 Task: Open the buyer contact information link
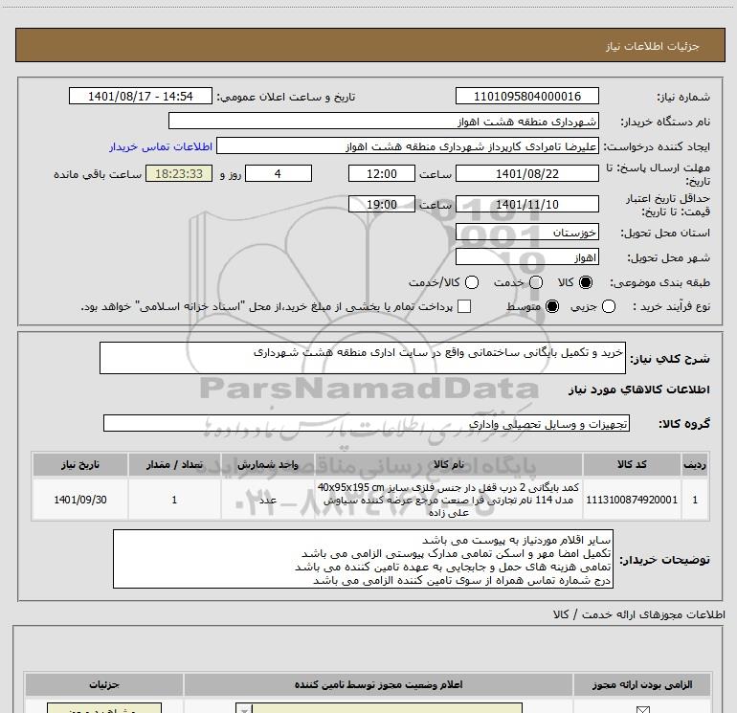click(x=161, y=146)
